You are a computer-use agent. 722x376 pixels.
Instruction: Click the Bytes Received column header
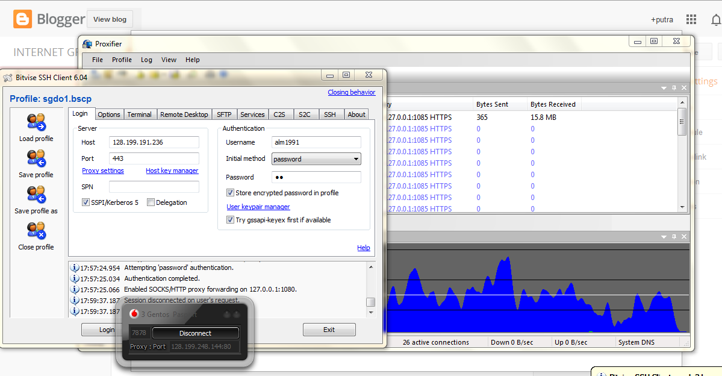[554, 104]
